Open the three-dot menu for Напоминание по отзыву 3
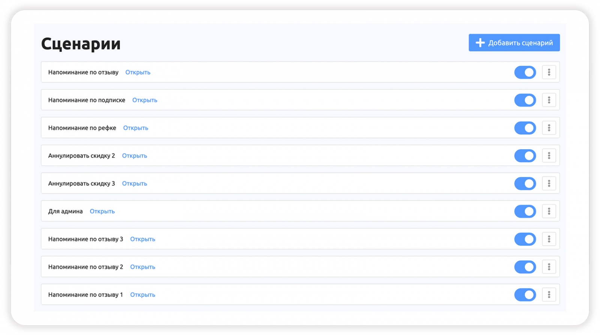Image resolution: width=600 pixels, height=335 pixels. click(549, 239)
